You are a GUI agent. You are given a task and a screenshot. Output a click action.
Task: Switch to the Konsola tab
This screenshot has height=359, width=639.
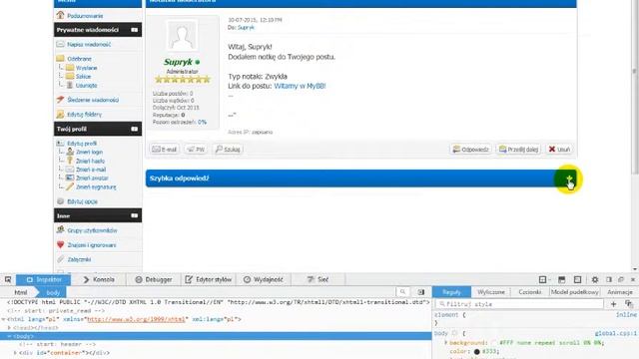point(98,279)
